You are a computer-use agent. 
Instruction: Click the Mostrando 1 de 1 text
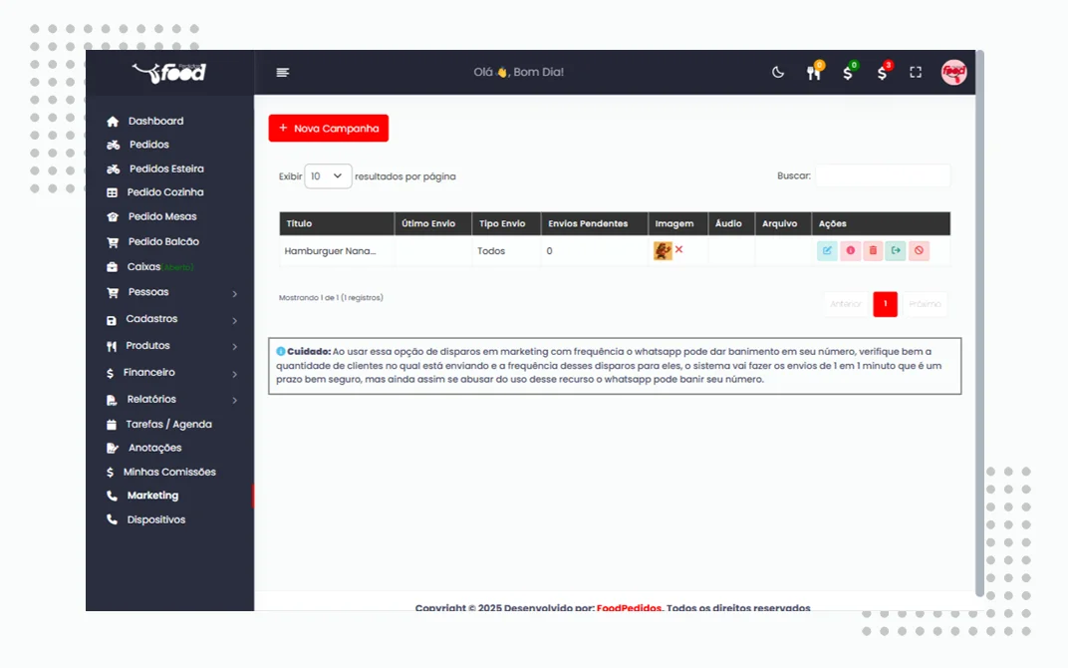point(331,298)
